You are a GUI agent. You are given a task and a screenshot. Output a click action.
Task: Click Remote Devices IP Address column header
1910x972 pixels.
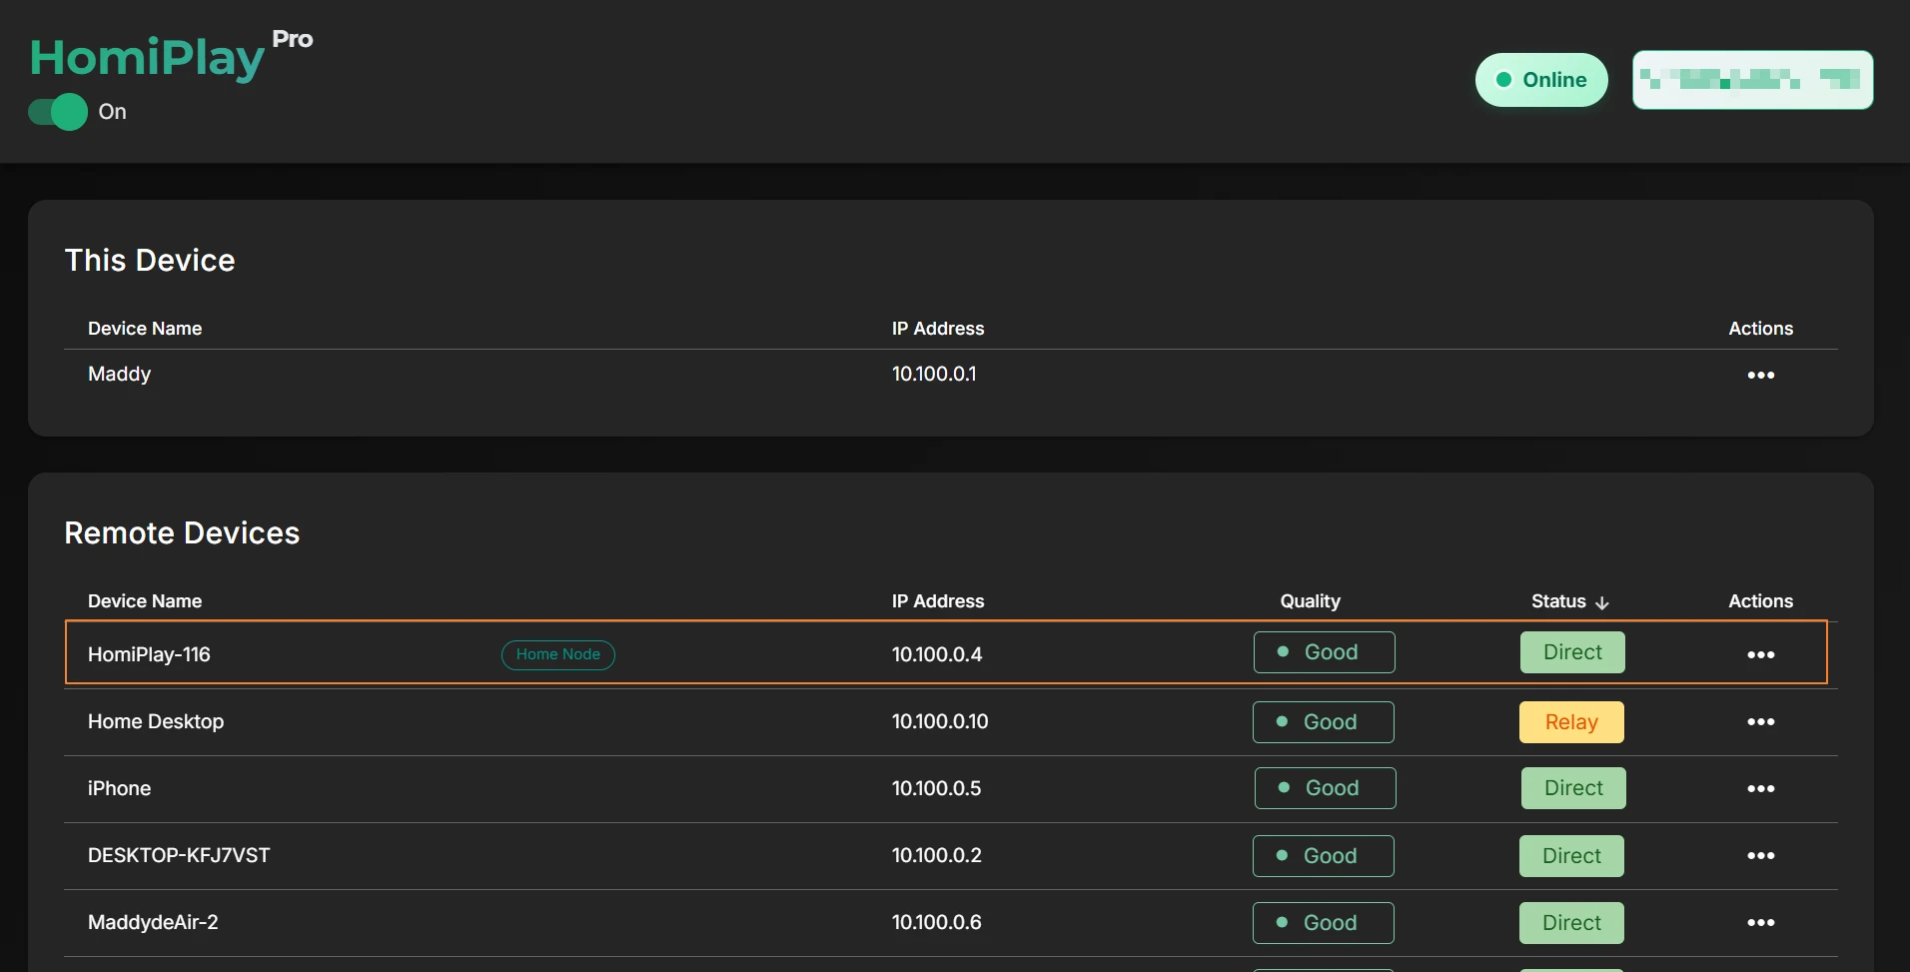click(x=938, y=601)
